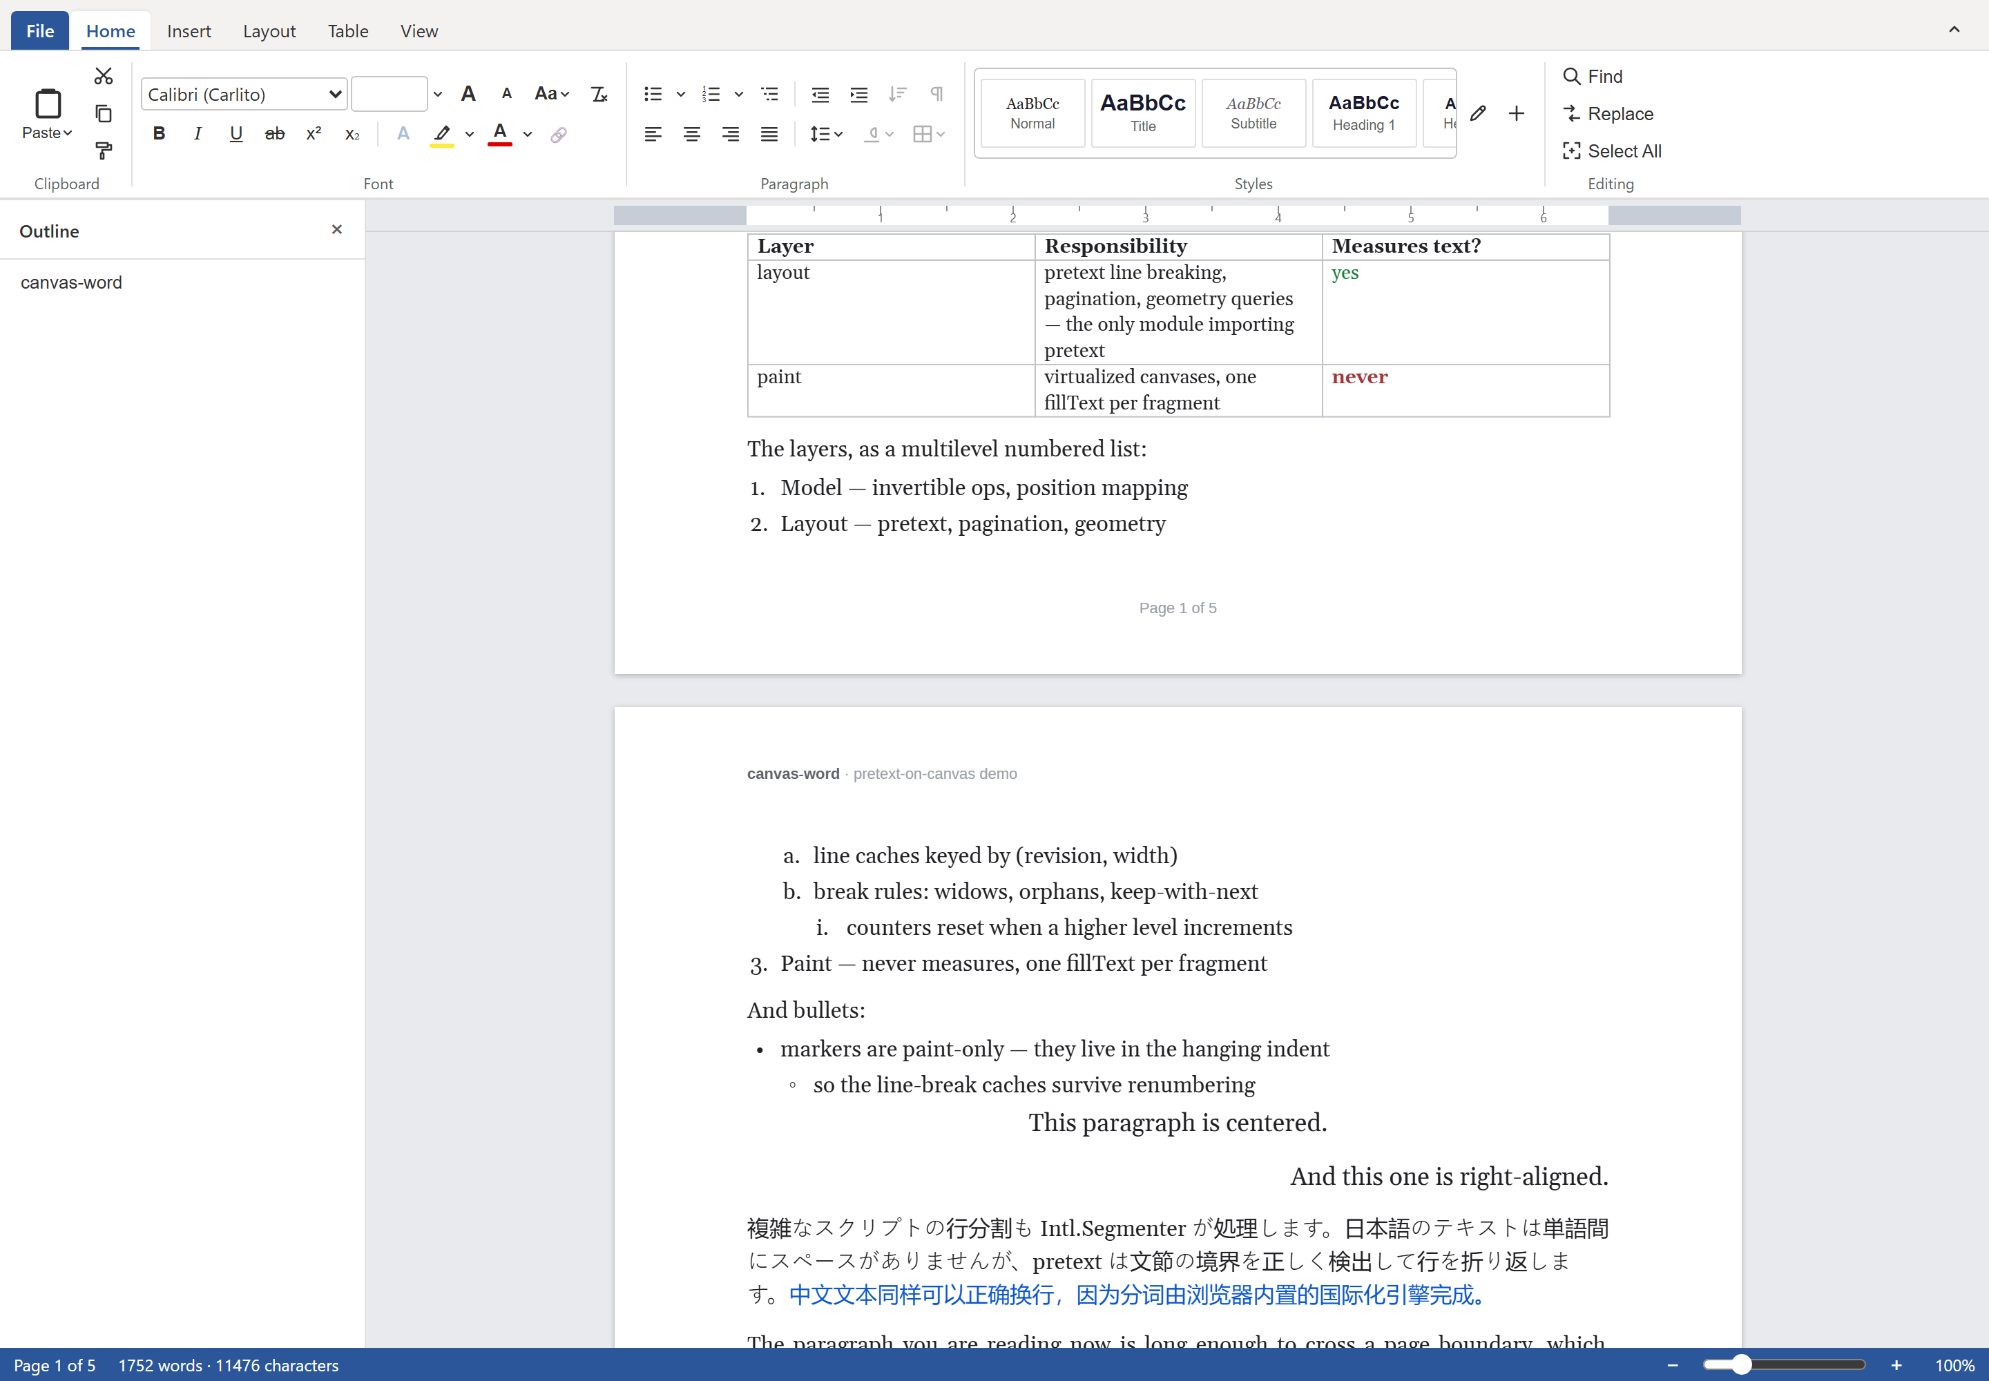Increase paragraph indent
This screenshot has height=1381, width=1989.
click(858, 93)
